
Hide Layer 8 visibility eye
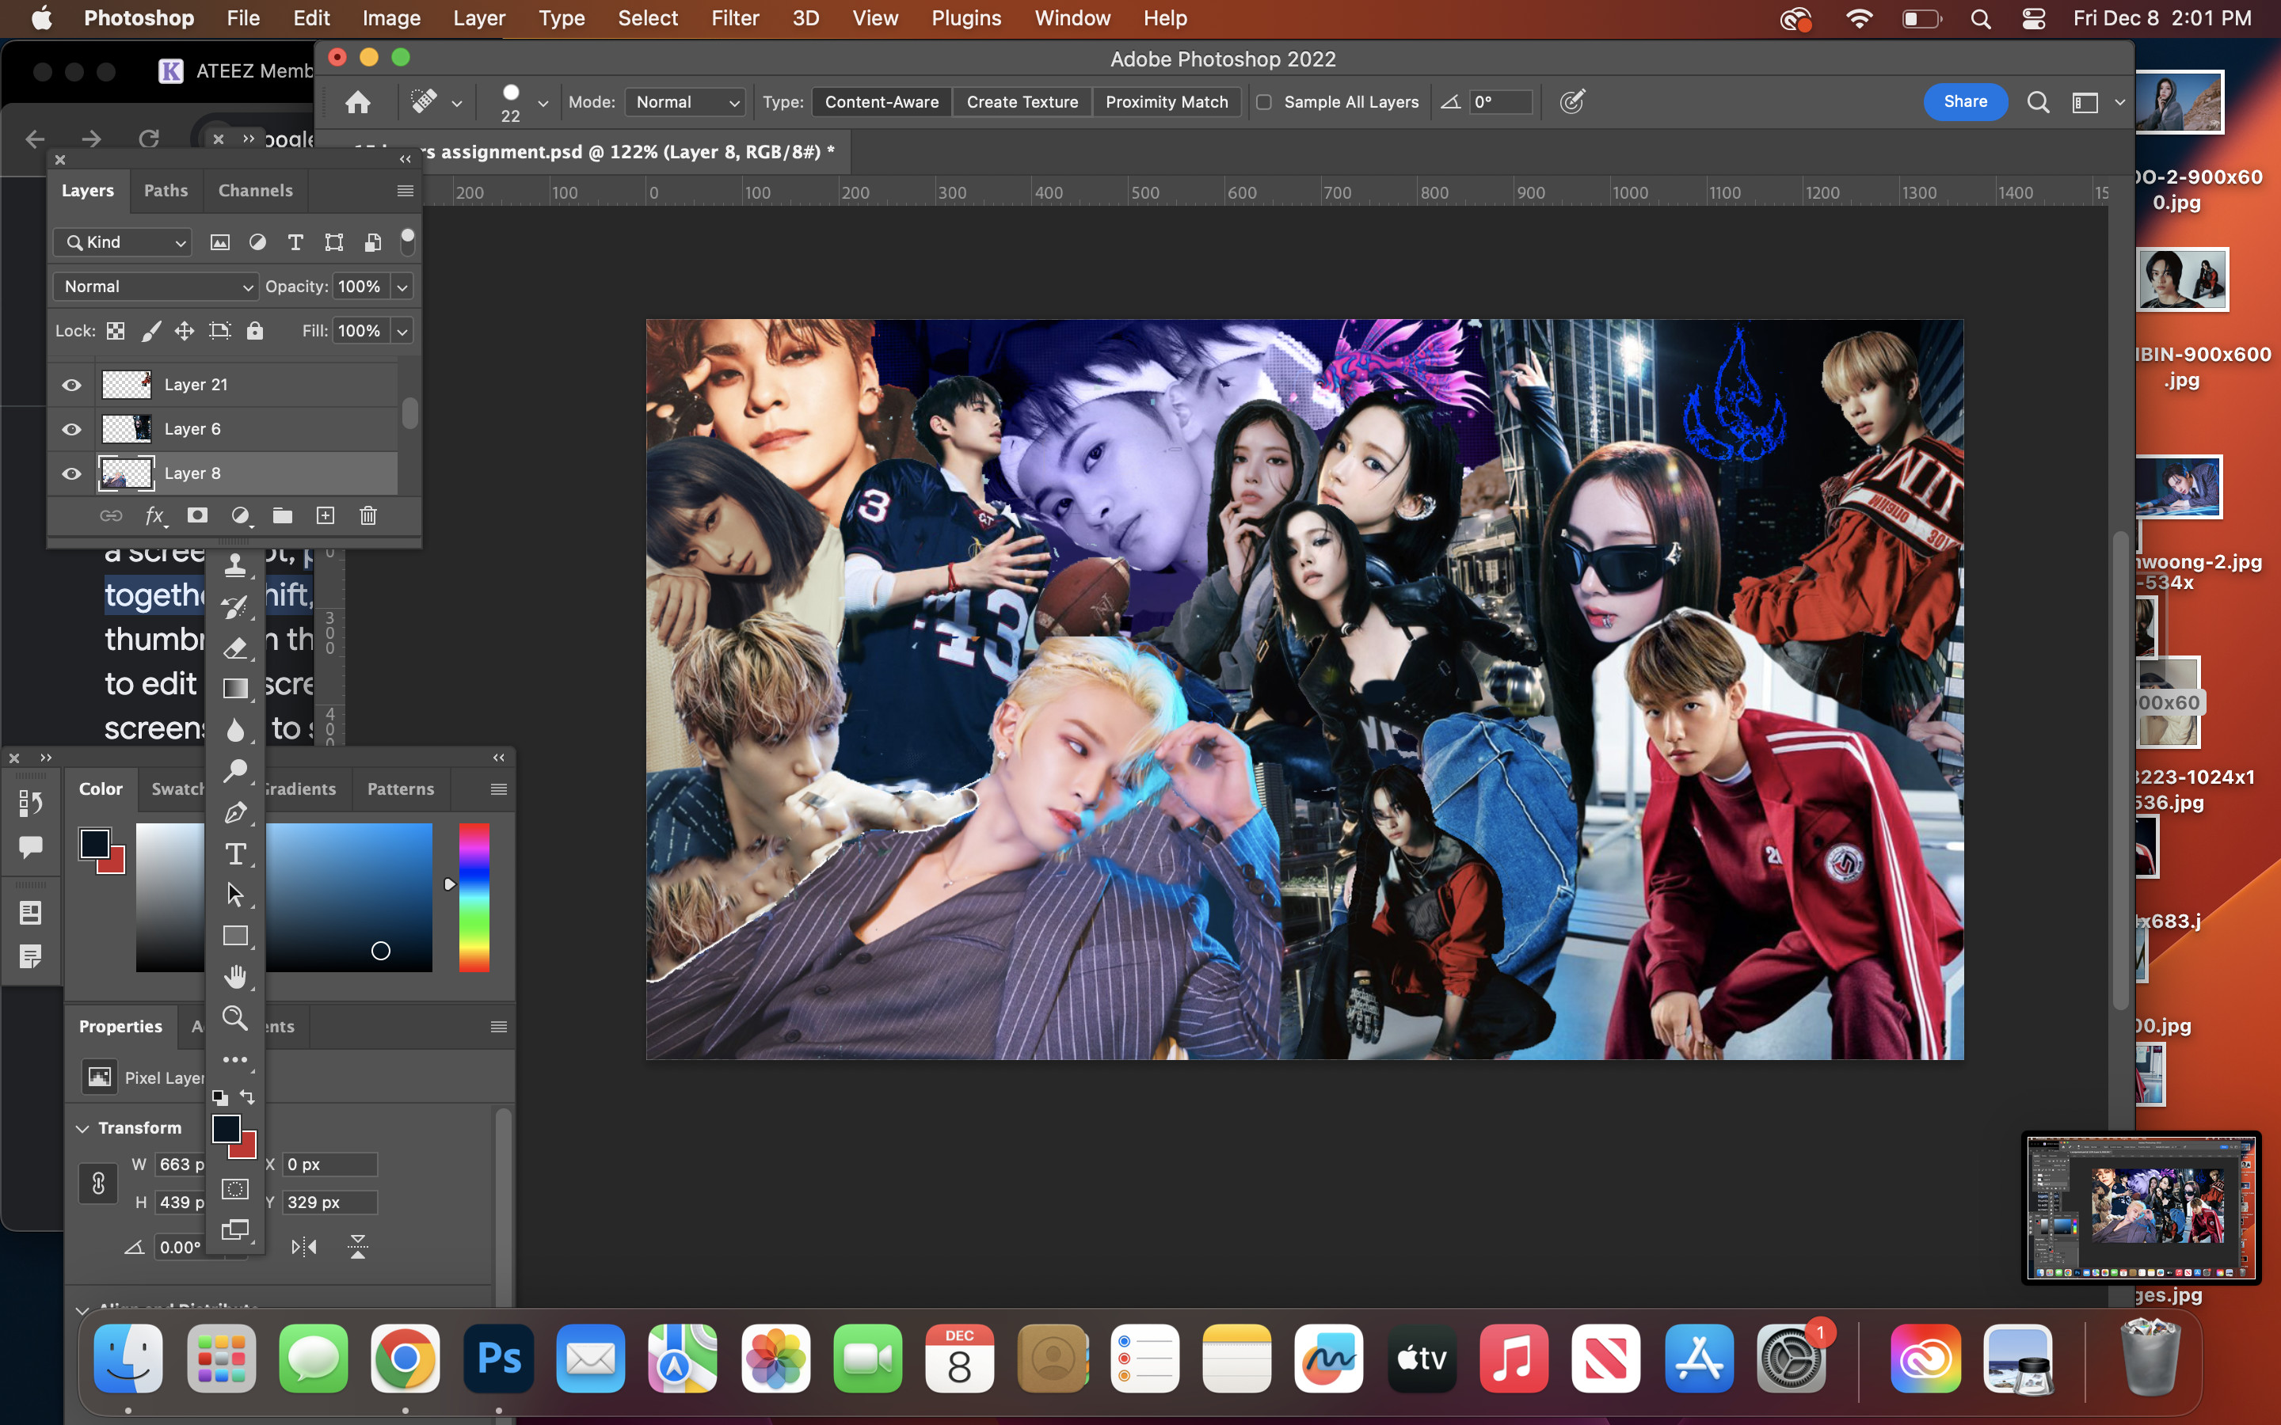coord(71,473)
